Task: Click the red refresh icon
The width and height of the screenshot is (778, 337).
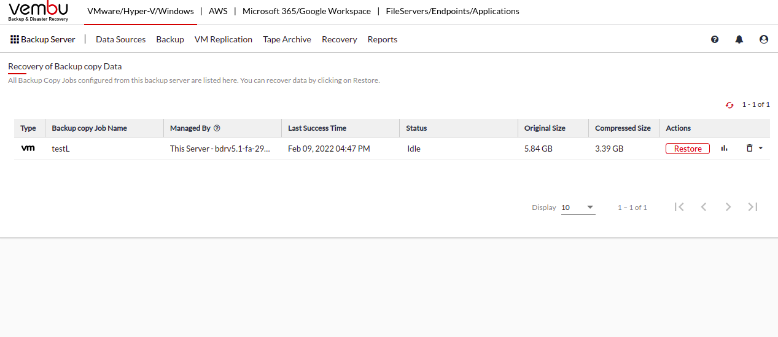Action: click(729, 105)
